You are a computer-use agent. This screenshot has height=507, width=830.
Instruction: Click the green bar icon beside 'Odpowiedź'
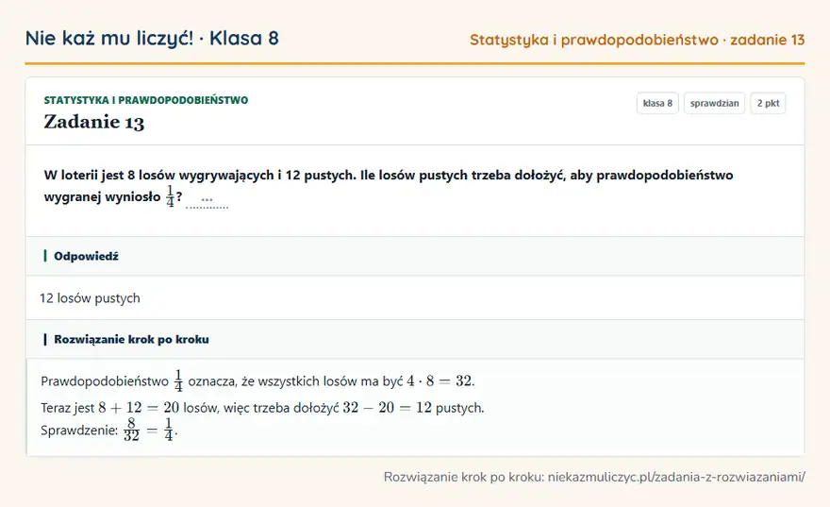click(x=45, y=256)
